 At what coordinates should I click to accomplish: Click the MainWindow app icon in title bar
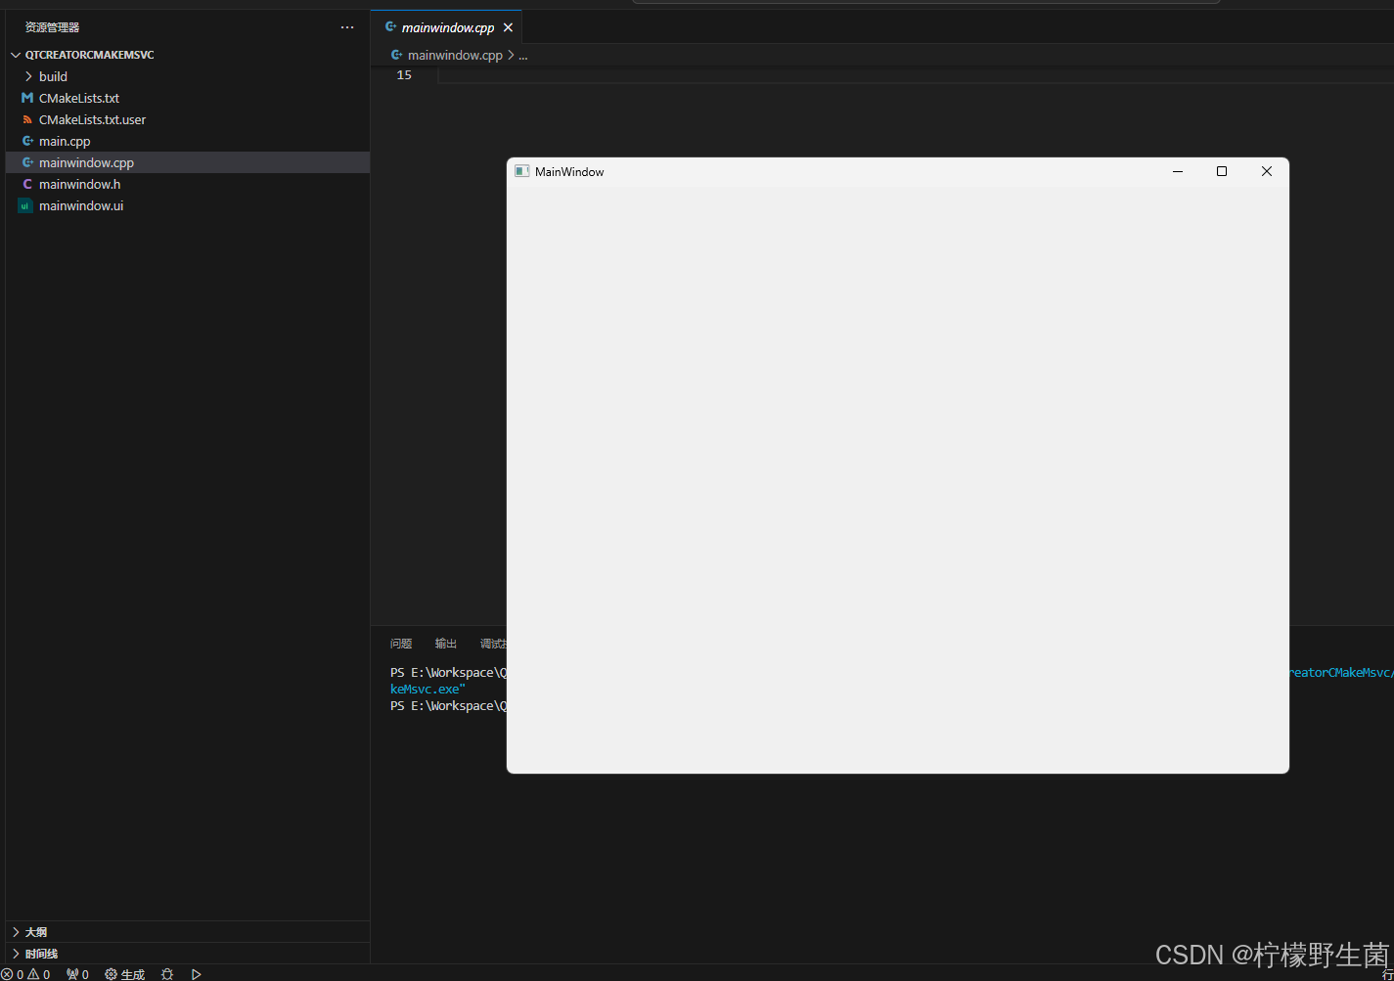[522, 171]
